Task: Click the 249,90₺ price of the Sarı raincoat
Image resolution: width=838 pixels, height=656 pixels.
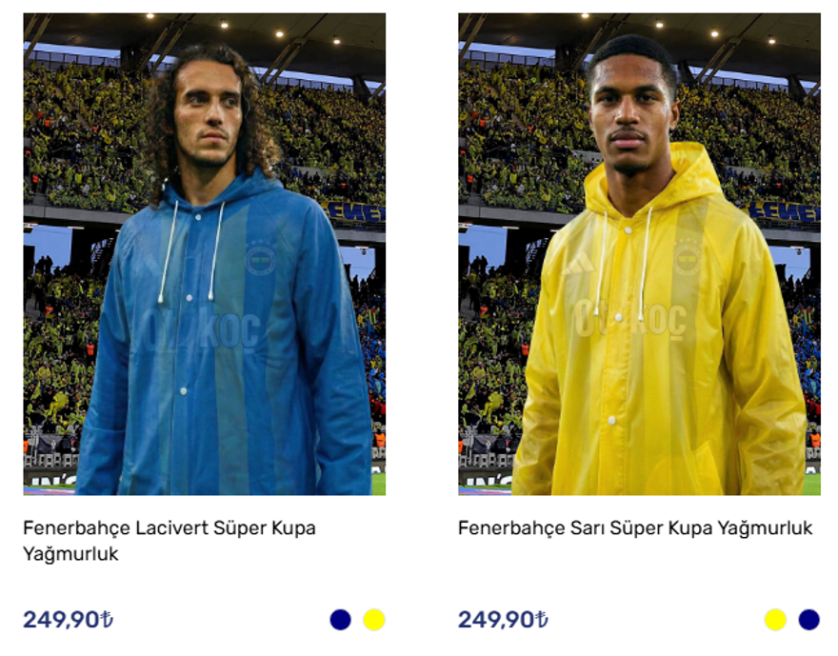Action: (503, 620)
